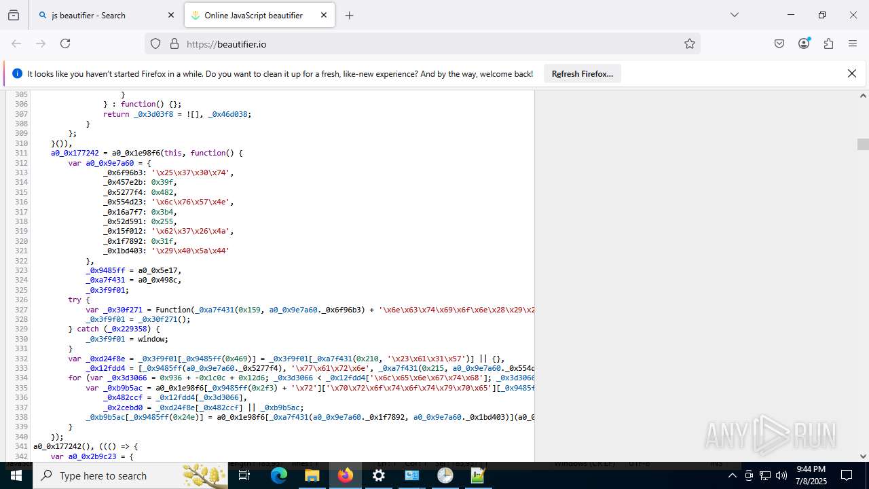Expand the list all tabs dropdown
The image size is (869, 489).
(734, 15)
